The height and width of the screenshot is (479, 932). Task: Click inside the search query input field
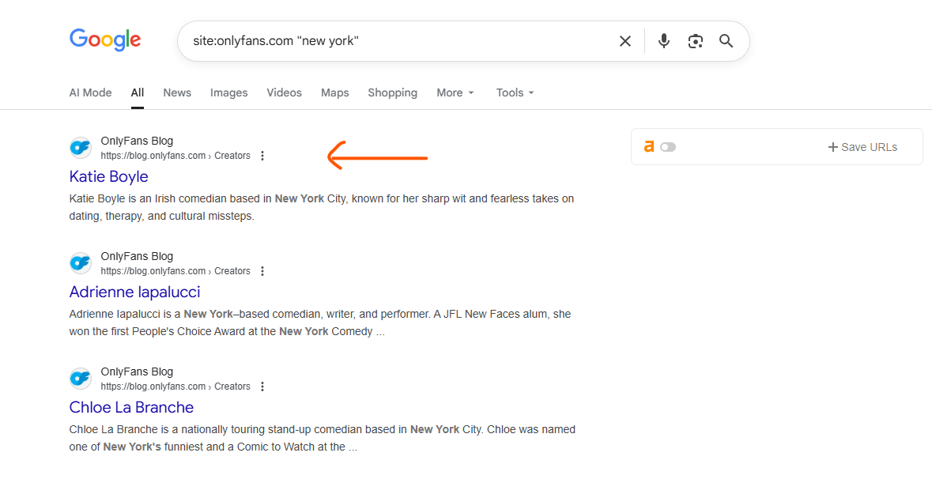395,41
